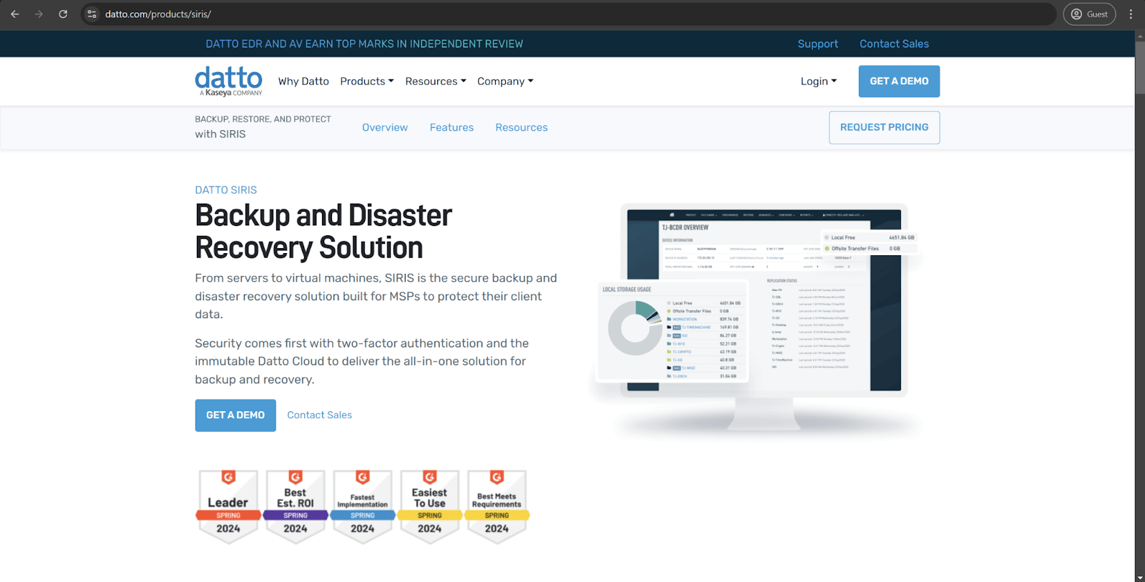The width and height of the screenshot is (1145, 582).
Task: Open the Guest profile button
Action: click(1088, 14)
